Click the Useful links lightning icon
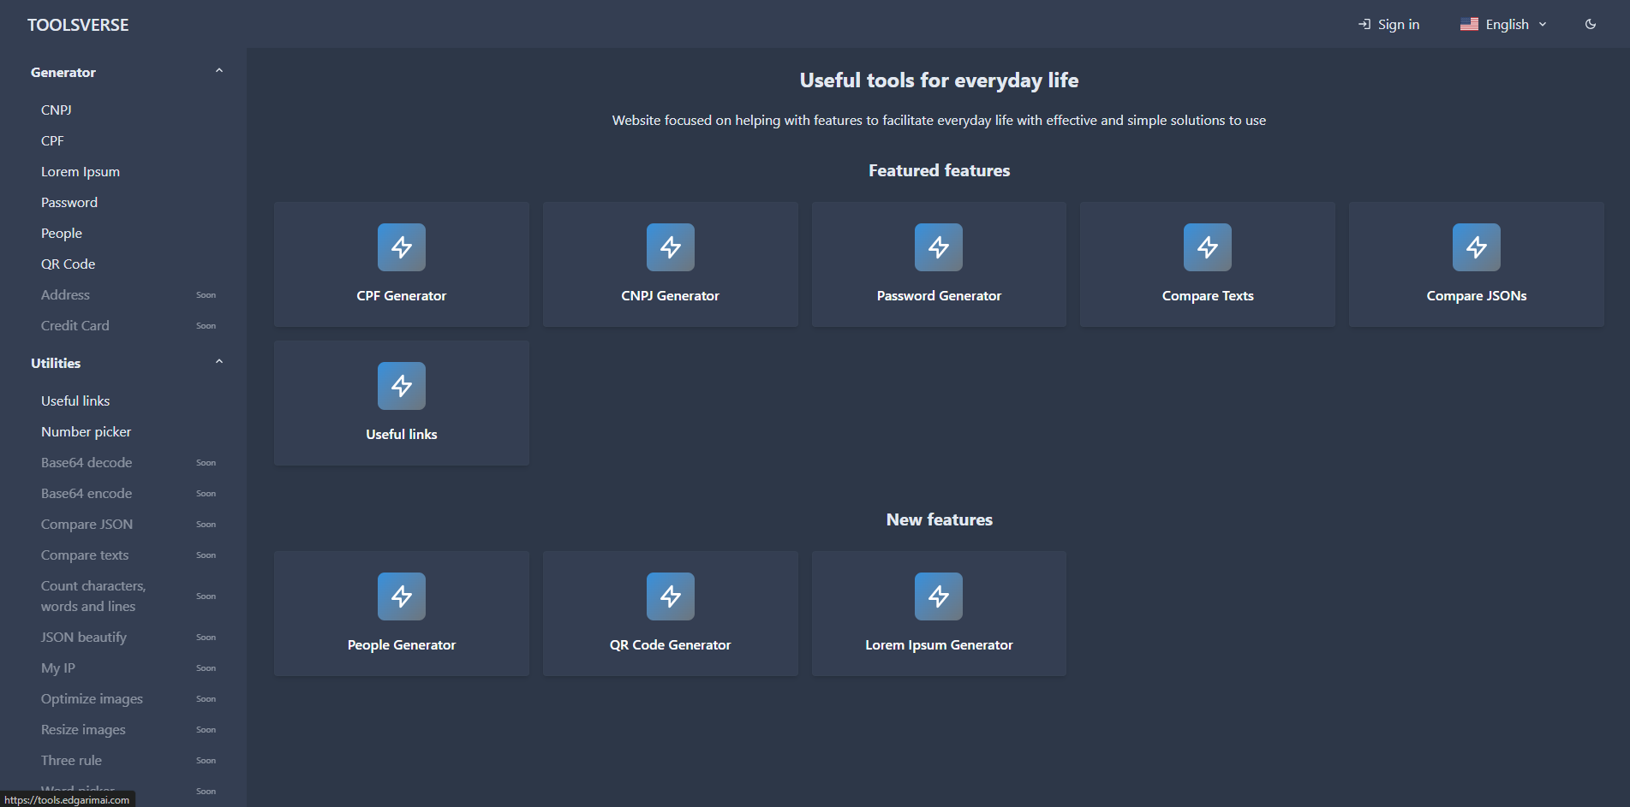 [401, 386]
